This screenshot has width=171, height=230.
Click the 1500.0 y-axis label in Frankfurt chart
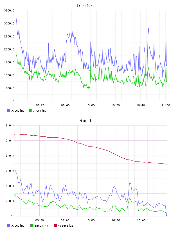(9, 62)
